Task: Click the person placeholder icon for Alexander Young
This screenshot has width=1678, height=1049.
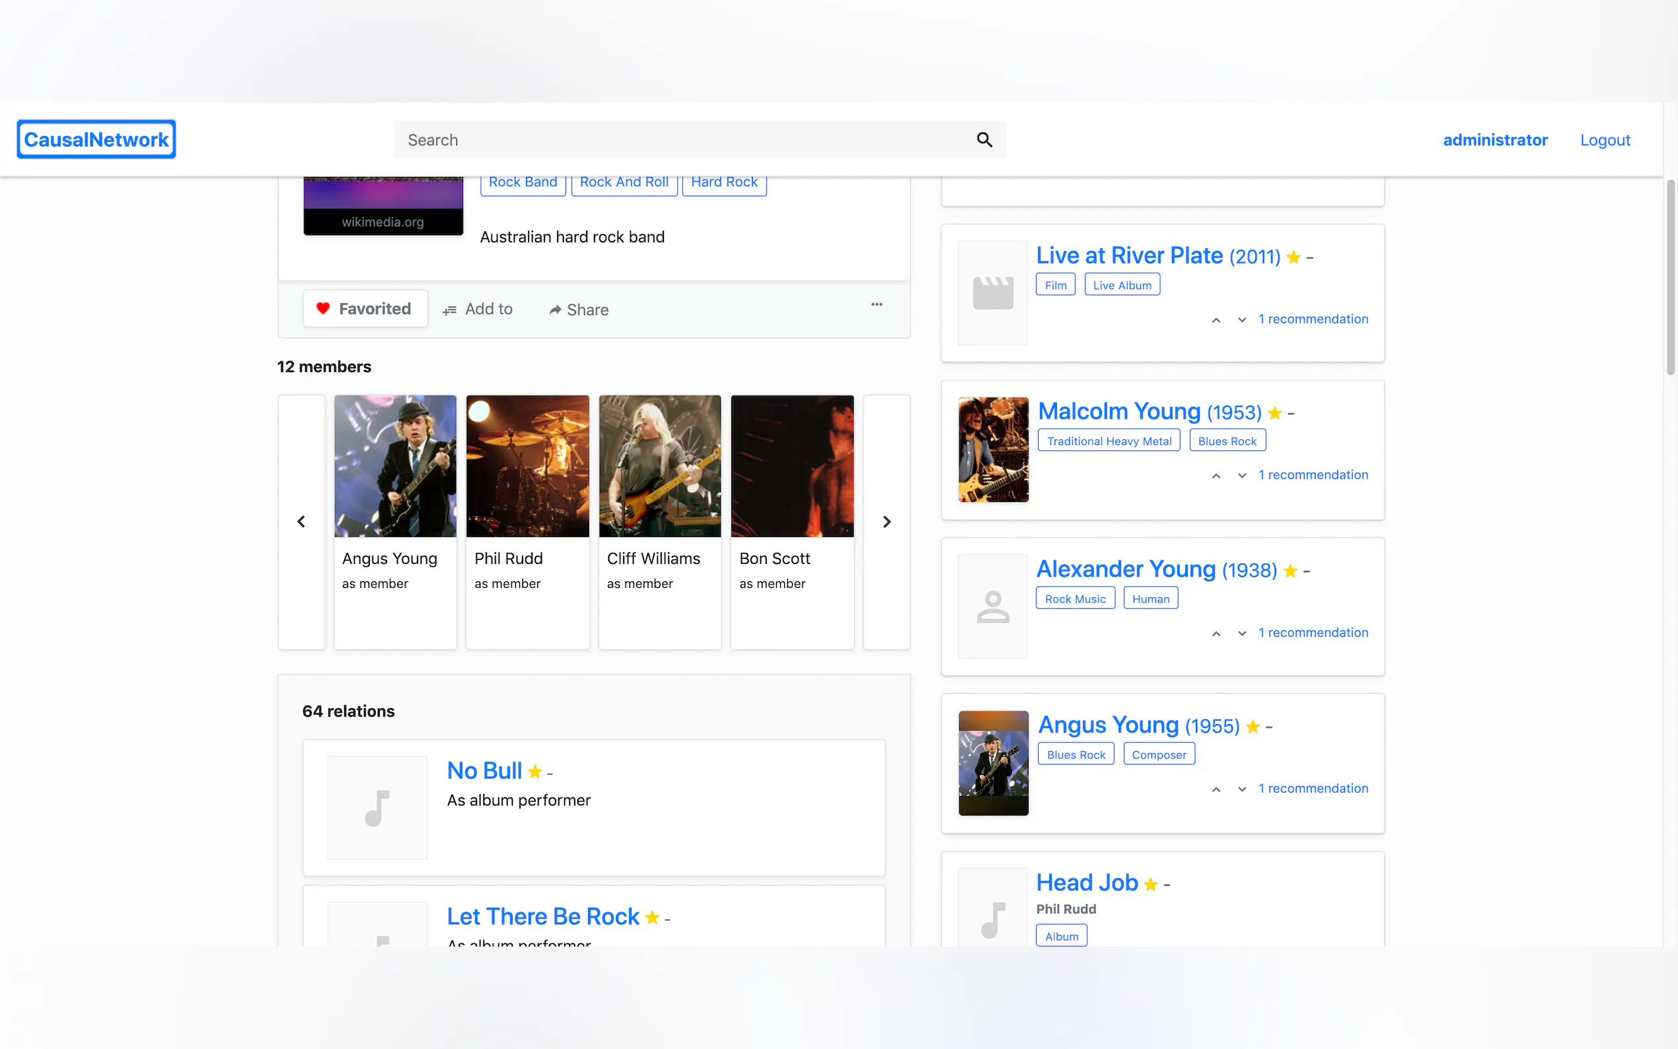Action: coord(993,606)
